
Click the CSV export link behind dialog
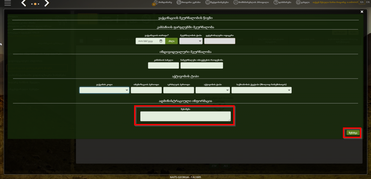click(214, 166)
